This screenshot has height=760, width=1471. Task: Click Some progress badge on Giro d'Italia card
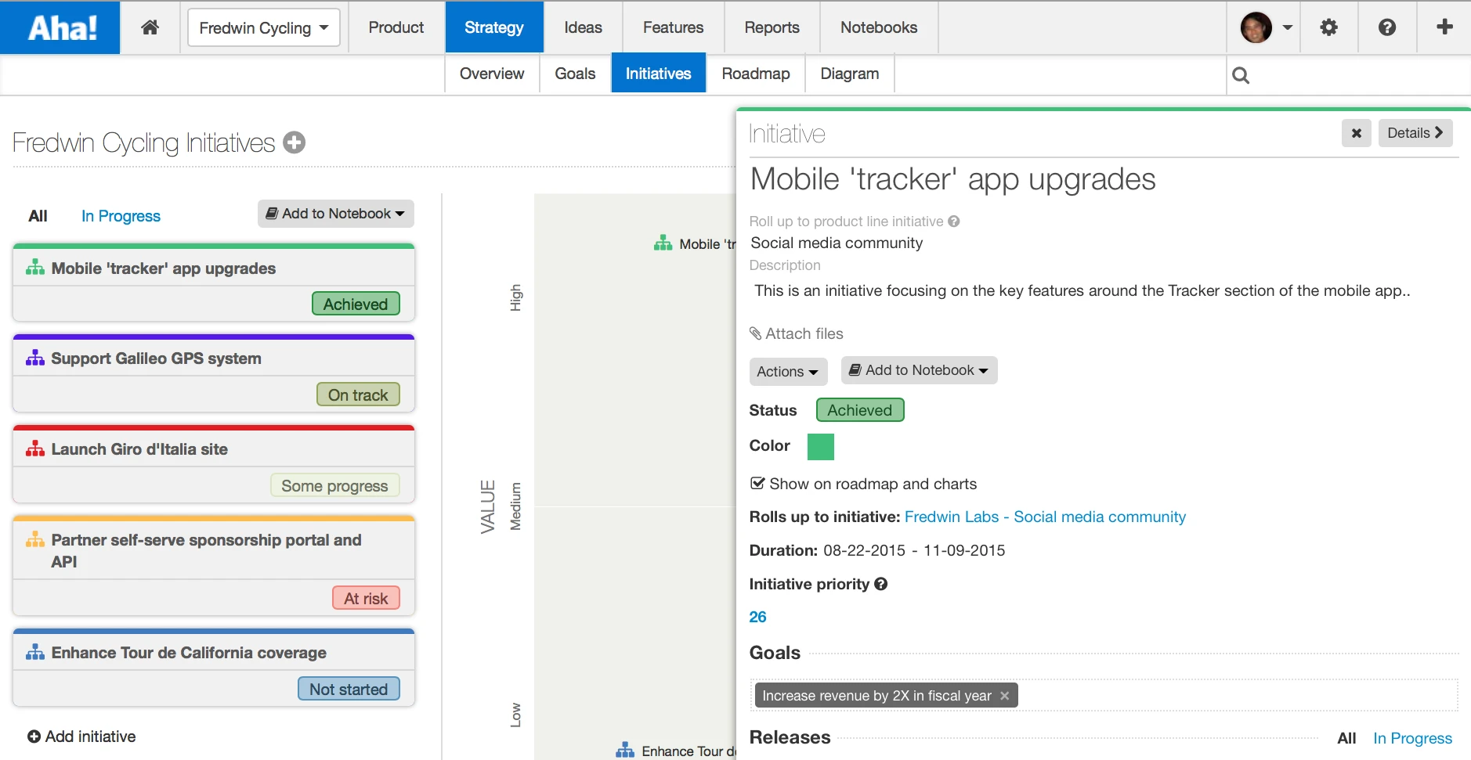tap(334, 485)
